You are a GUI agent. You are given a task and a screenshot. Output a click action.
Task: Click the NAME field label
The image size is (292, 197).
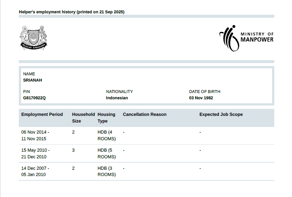(29, 74)
